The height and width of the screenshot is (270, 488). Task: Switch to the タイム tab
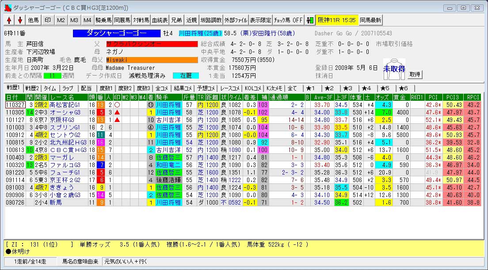point(50,88)
